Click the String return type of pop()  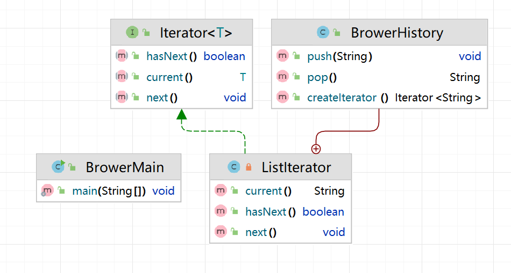[465, 77]
